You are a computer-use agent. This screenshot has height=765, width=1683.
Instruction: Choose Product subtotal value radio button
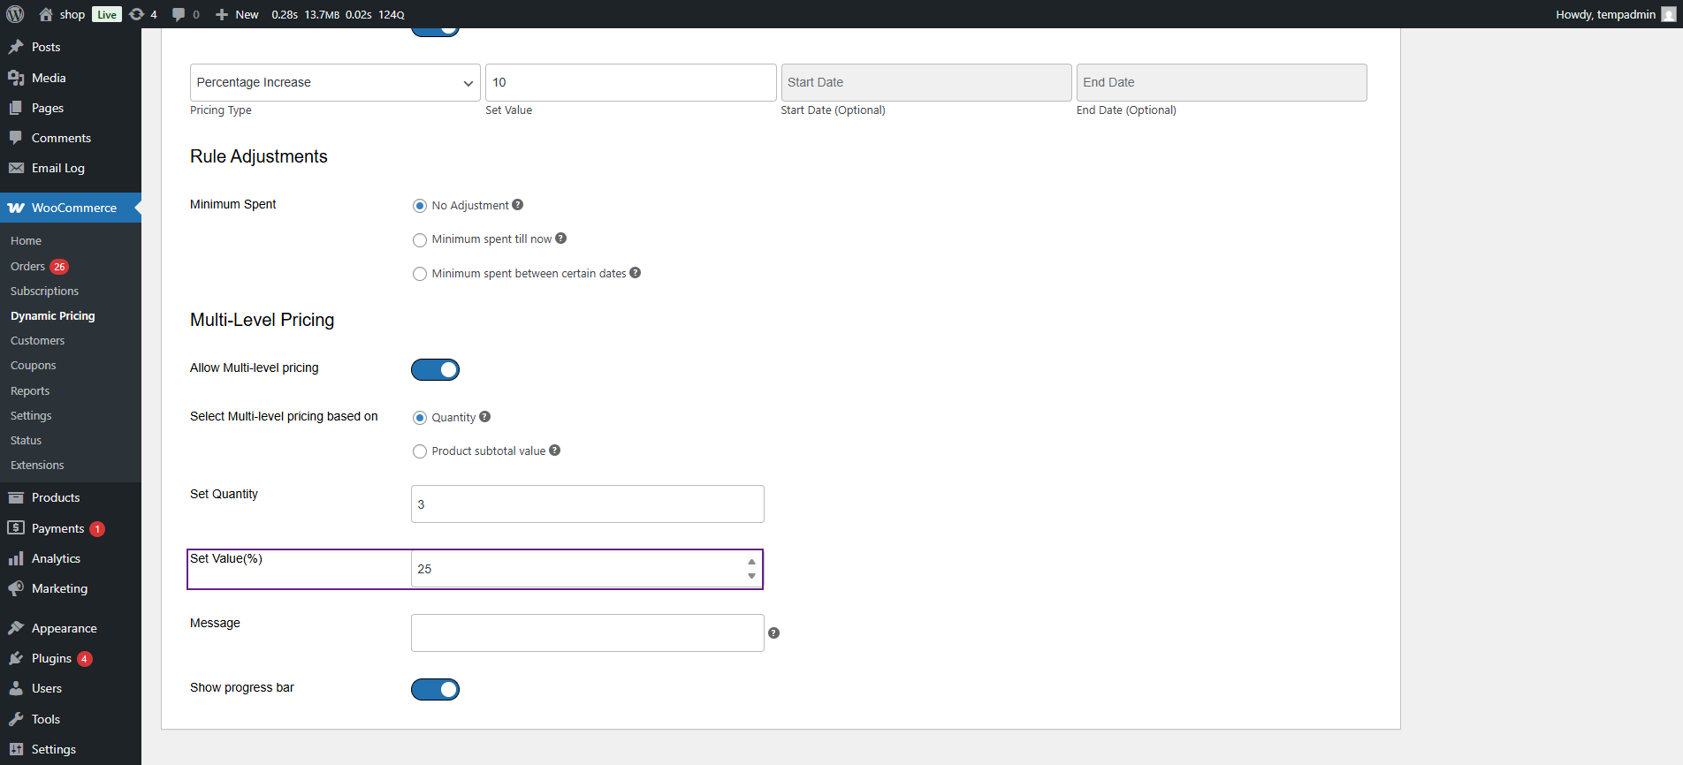click(x=420, y=451)
